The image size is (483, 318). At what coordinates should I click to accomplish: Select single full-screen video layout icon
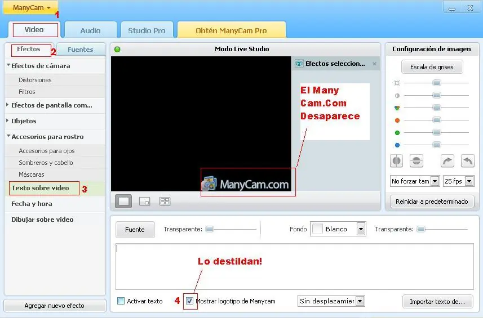[123, 201]
